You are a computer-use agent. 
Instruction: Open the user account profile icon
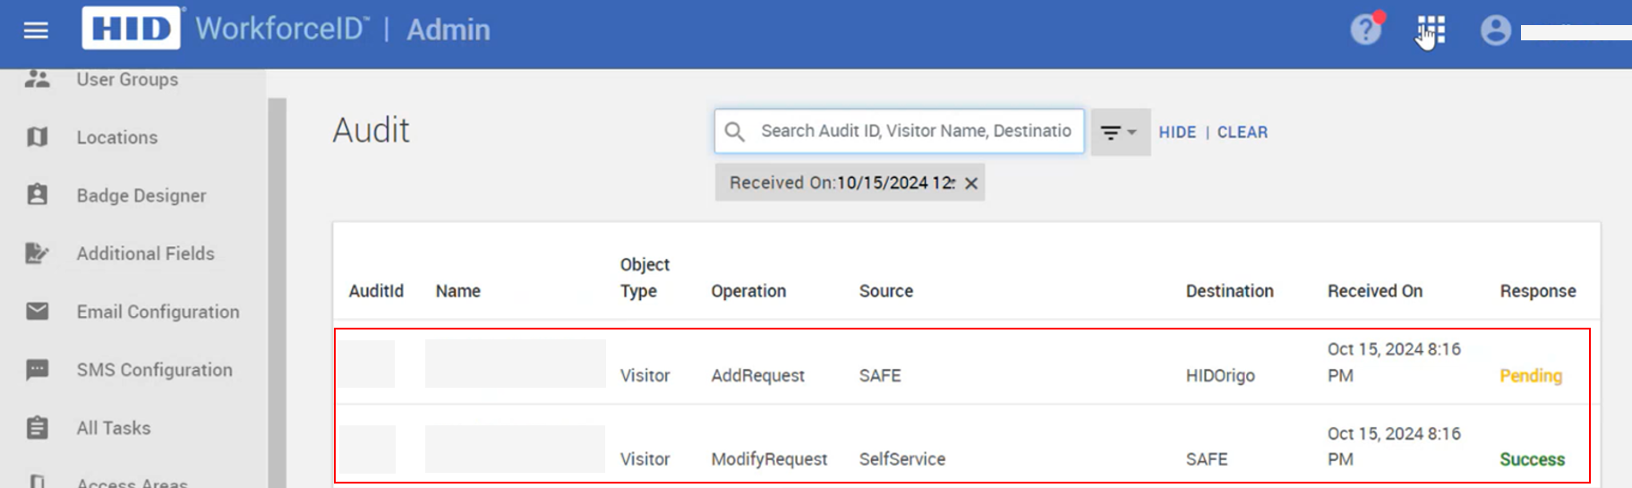point(1495,30)
